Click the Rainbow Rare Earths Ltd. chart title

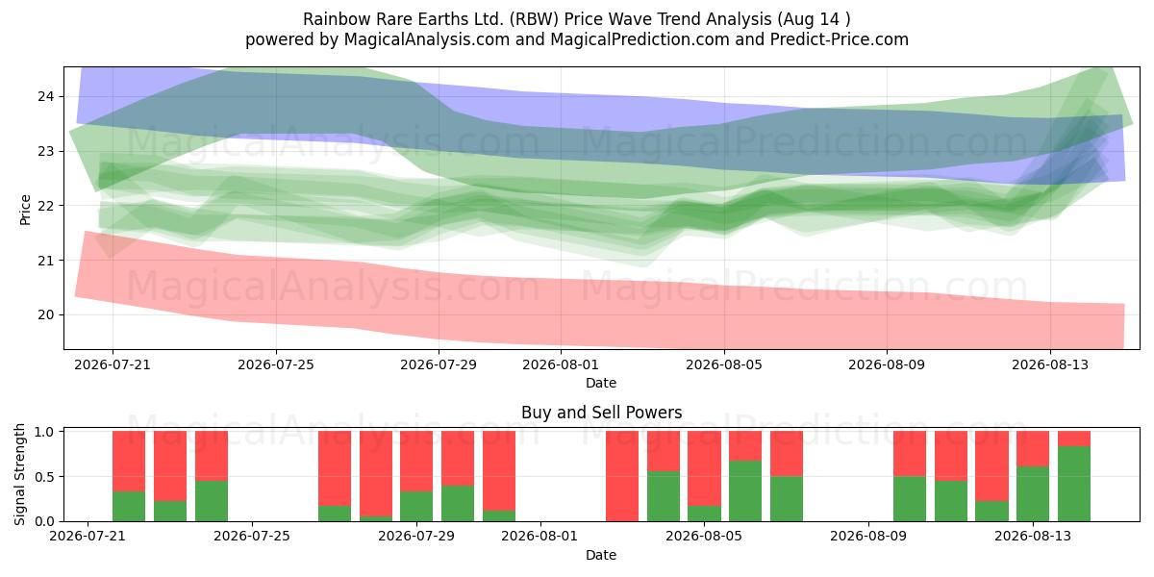point(577,18)
